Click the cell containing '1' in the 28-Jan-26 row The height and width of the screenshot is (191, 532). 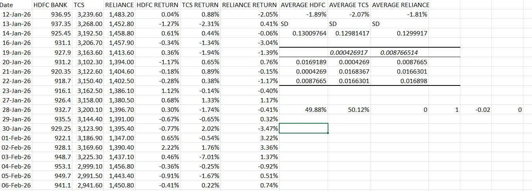(445, 109)
